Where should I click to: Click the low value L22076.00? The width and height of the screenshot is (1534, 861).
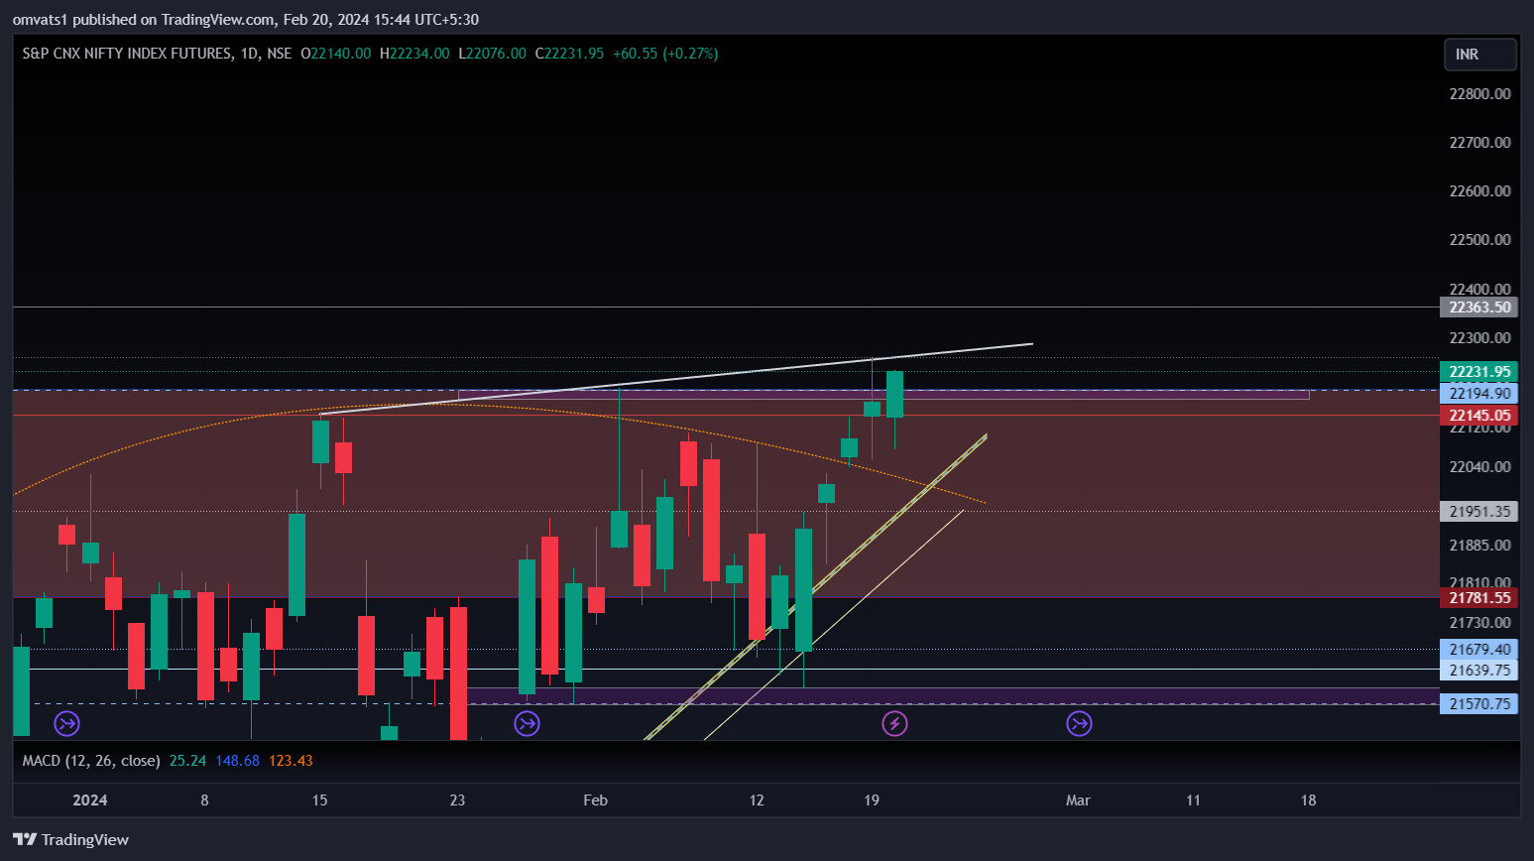(x=492, y=54)
